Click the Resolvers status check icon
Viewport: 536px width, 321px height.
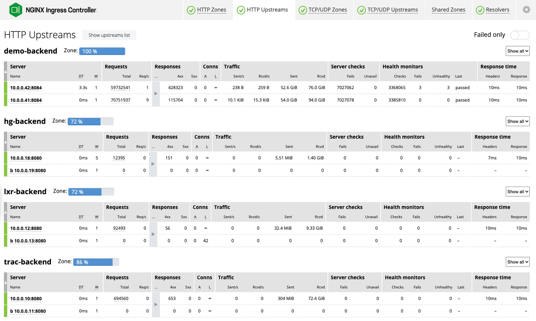pos(480,10)
